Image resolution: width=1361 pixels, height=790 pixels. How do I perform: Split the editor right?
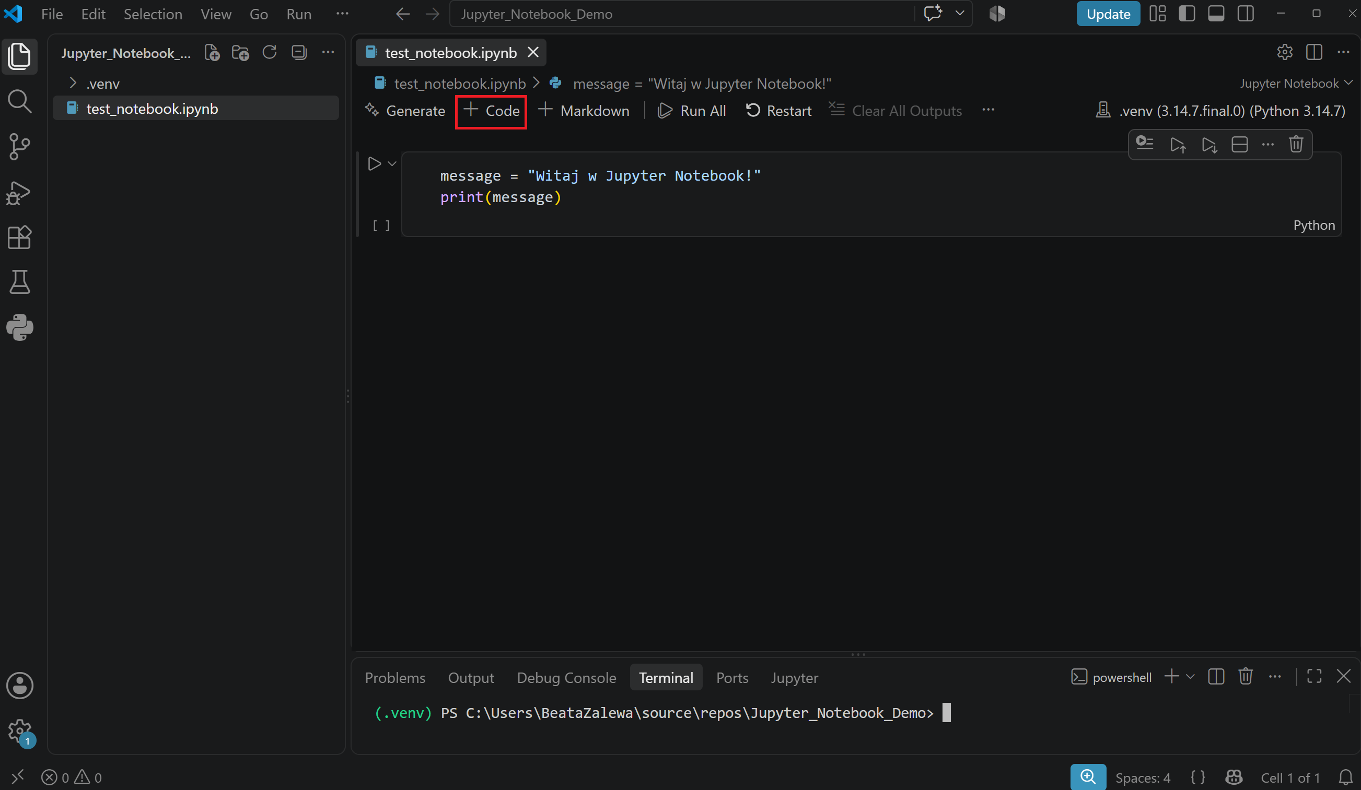tap(1314, 52)
